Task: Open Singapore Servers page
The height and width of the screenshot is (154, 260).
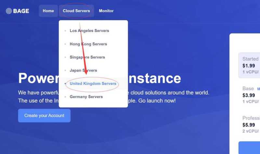Action: (x=87, y=57)
